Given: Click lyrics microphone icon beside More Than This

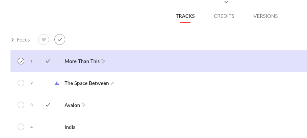Looking at the screenshot, I should click(x=103, y=61).
